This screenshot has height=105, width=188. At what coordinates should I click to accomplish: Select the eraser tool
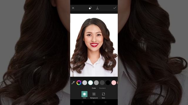pos(90,8)
